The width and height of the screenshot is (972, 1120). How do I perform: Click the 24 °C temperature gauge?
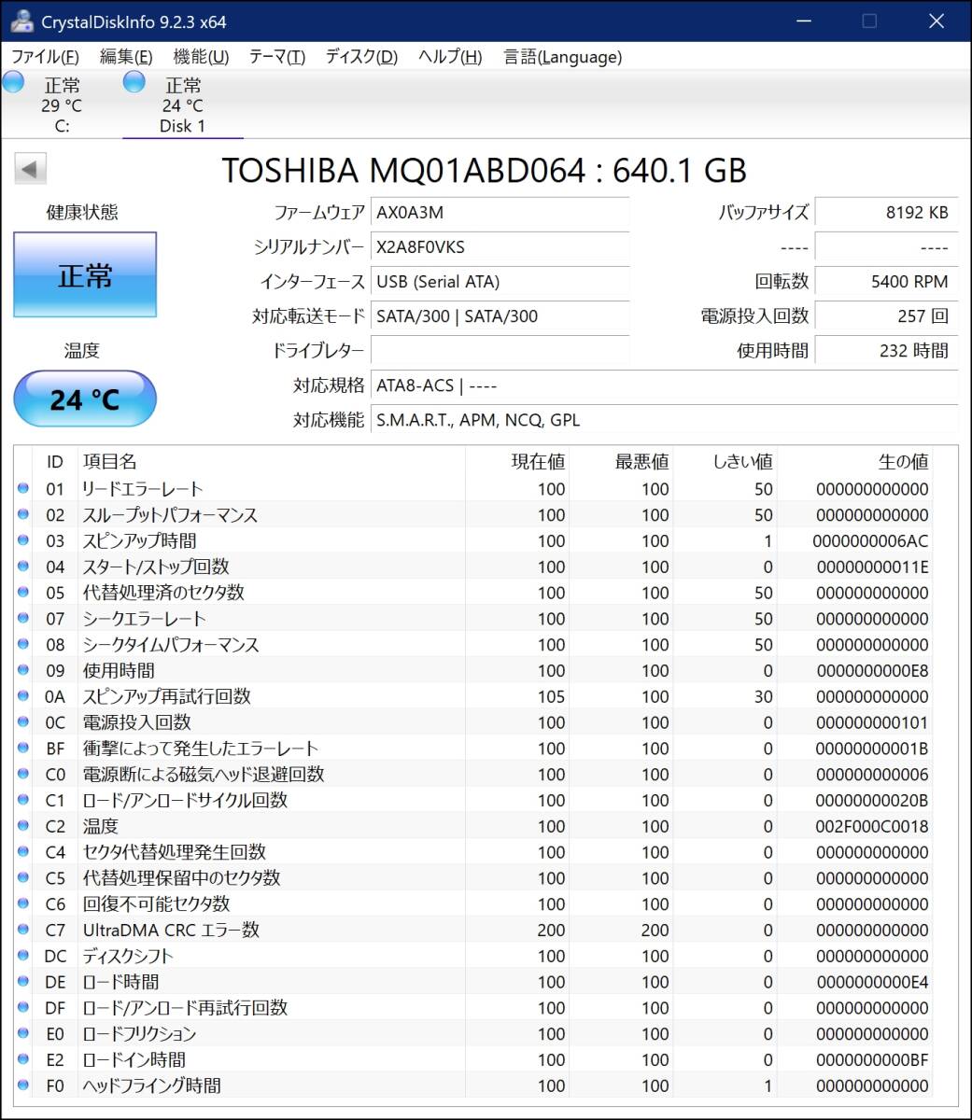coord(84,399)
